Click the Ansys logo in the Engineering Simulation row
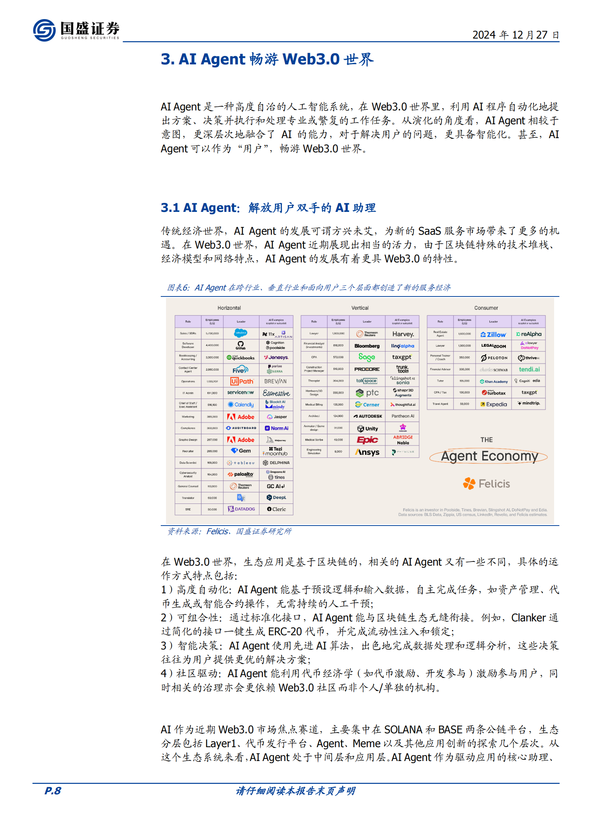Image resolution: width=593 pixels, height=840 pixels. tap(367, 452)
